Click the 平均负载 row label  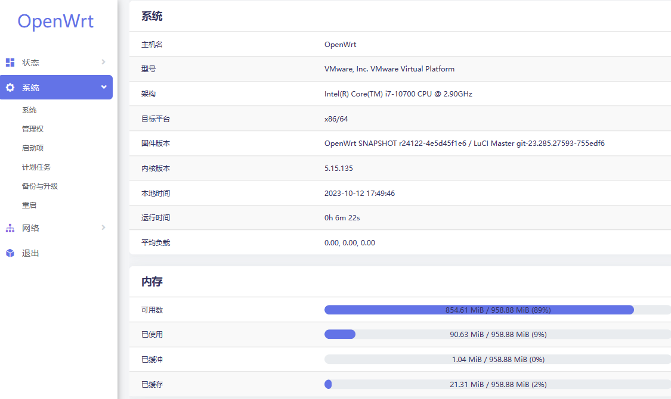[156, 242]
